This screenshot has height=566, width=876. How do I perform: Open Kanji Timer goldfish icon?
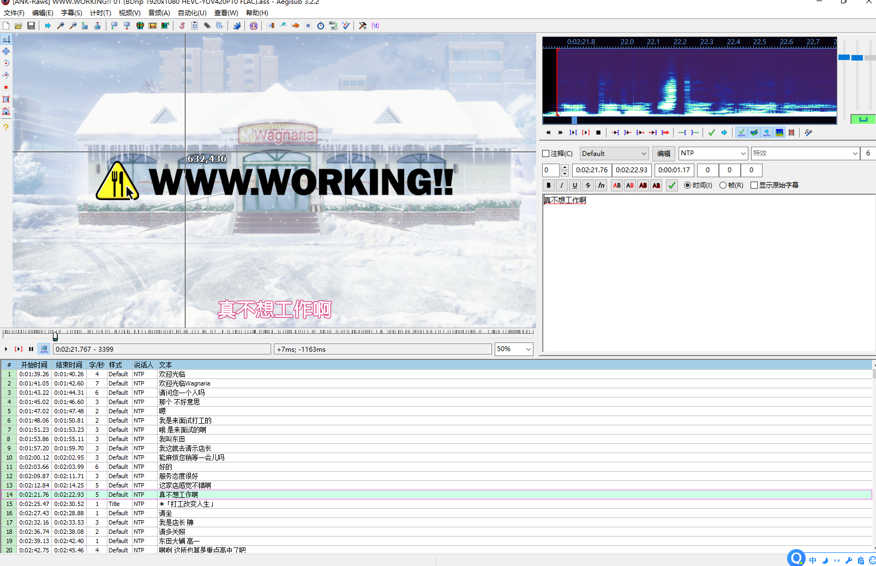pyautogui.click(x=296, y=26)
